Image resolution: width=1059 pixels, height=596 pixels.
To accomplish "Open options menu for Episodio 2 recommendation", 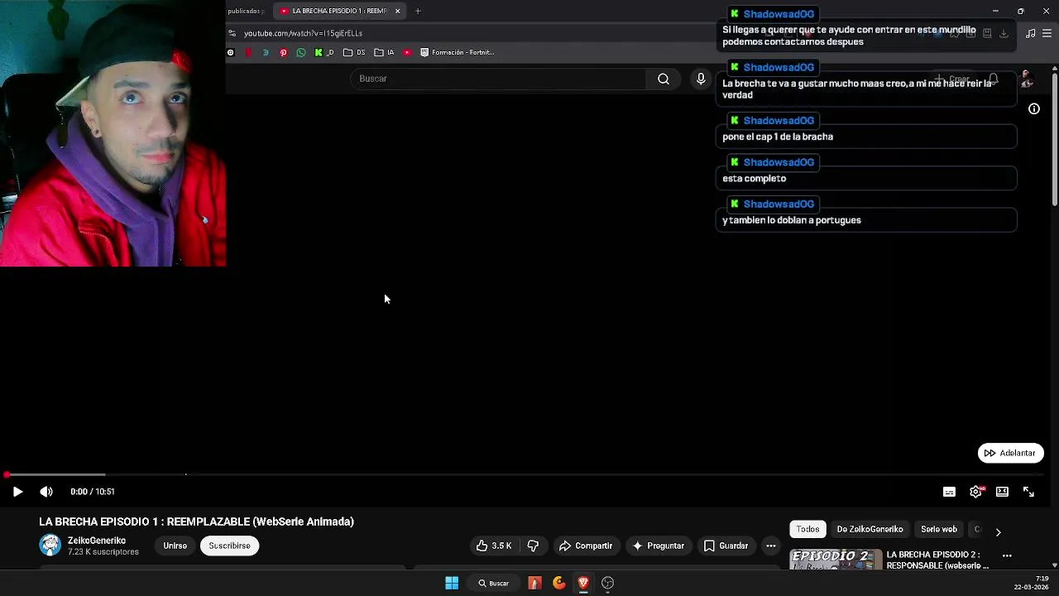I will click(x=1007, y=555).
